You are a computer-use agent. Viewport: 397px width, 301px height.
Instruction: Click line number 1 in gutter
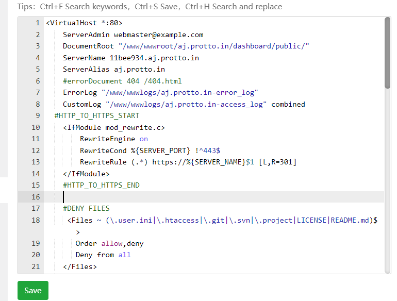click(x=38, y=23)
